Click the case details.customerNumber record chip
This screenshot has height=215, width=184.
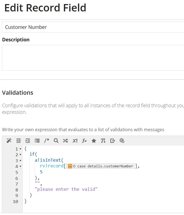100,166
